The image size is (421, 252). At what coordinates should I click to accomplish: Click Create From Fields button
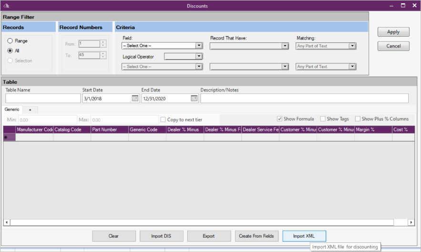tap(257, 236)
